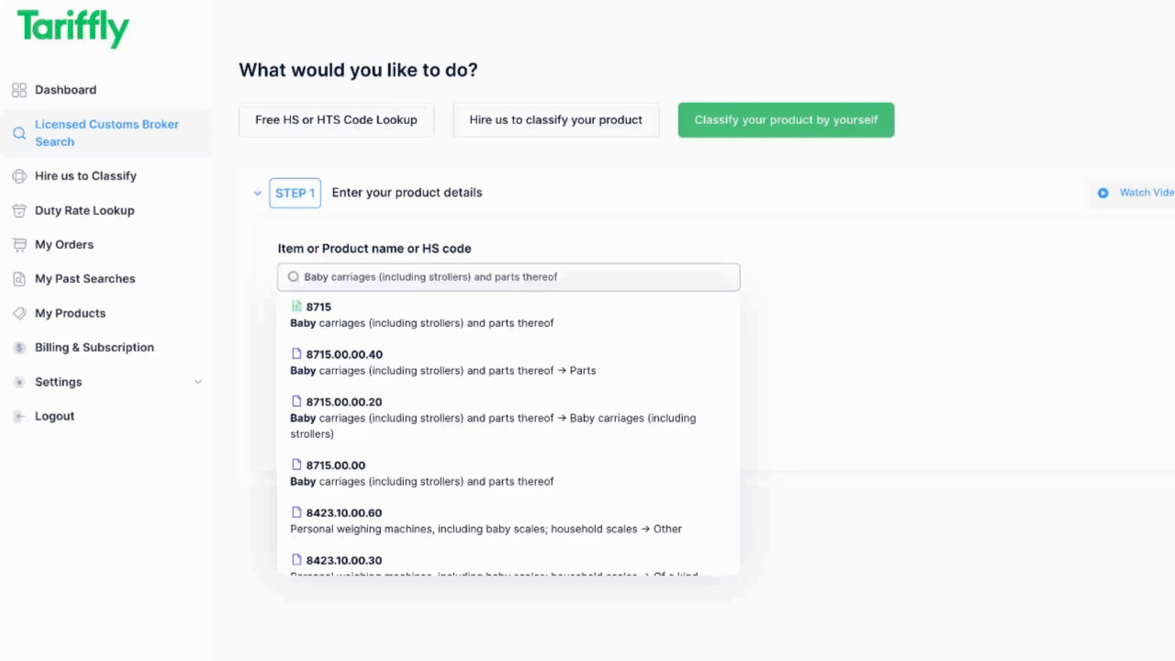The height and width of the screenshot is (661, 1175).
Task: Click the Watch Video play icon
Action: [1102, 193]
